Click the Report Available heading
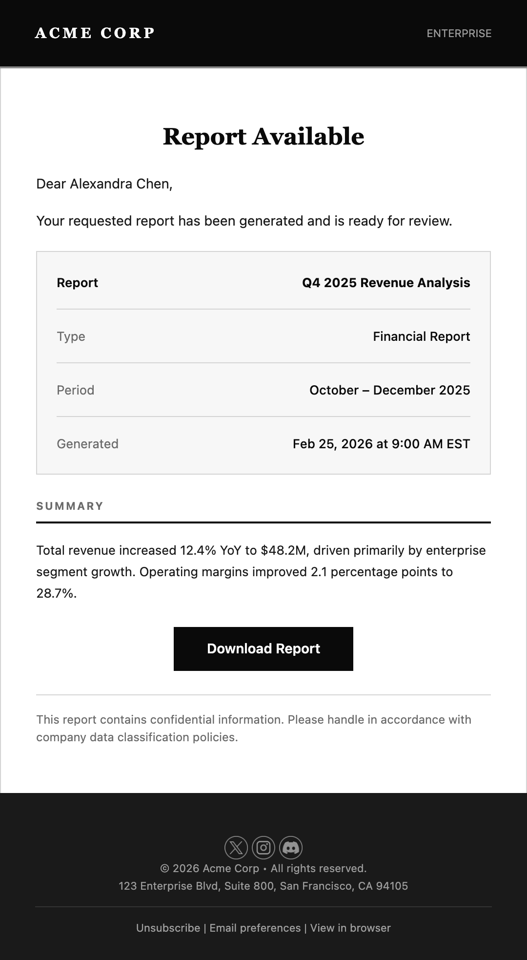The width and height of the screenshot is (527, 960). pos(263,136)
